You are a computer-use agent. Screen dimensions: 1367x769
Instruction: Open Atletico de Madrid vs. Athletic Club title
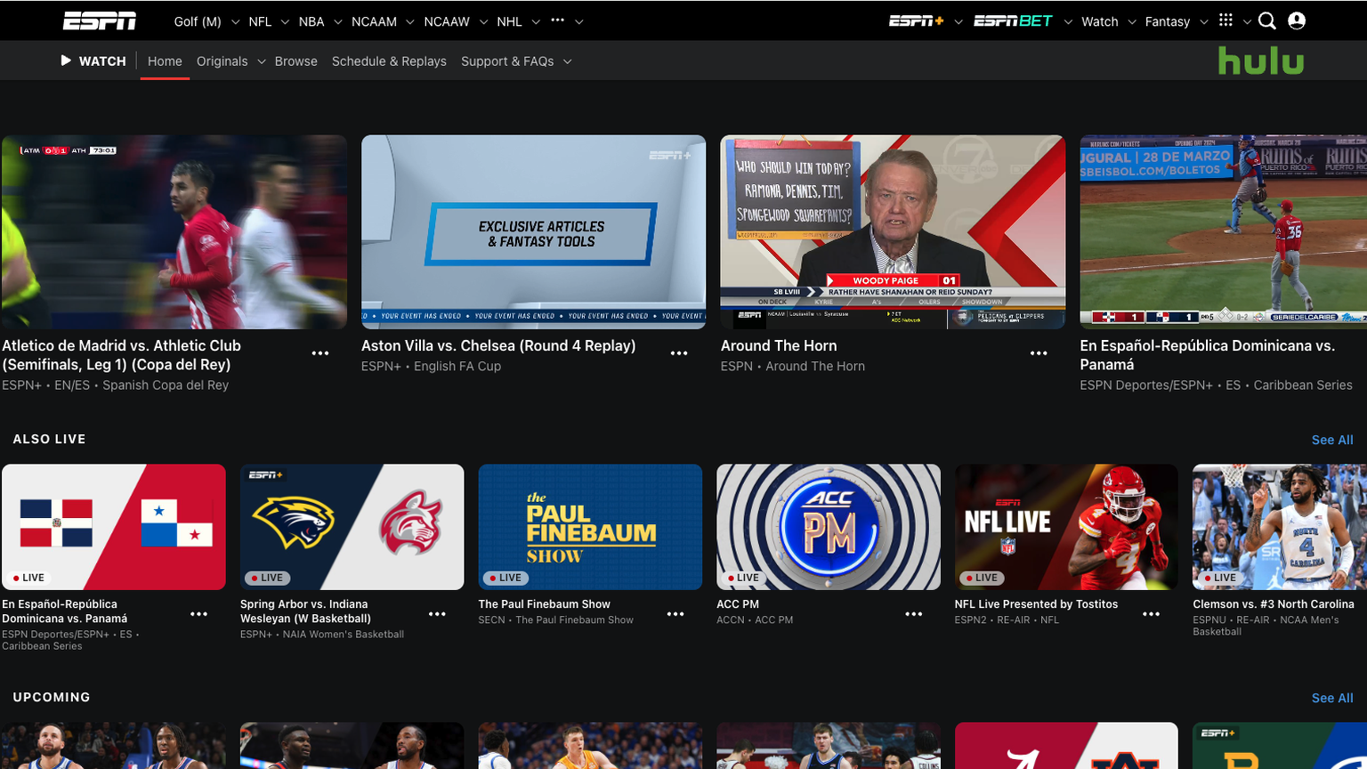pos(121,355)
